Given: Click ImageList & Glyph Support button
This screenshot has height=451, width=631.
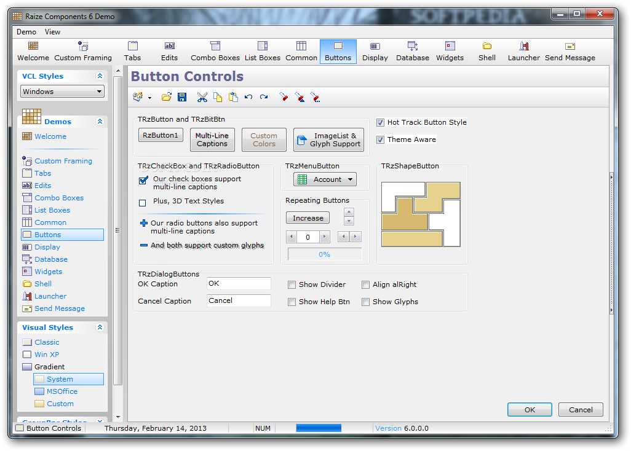Looking at the screenshot, I should [x=329, y=140].
